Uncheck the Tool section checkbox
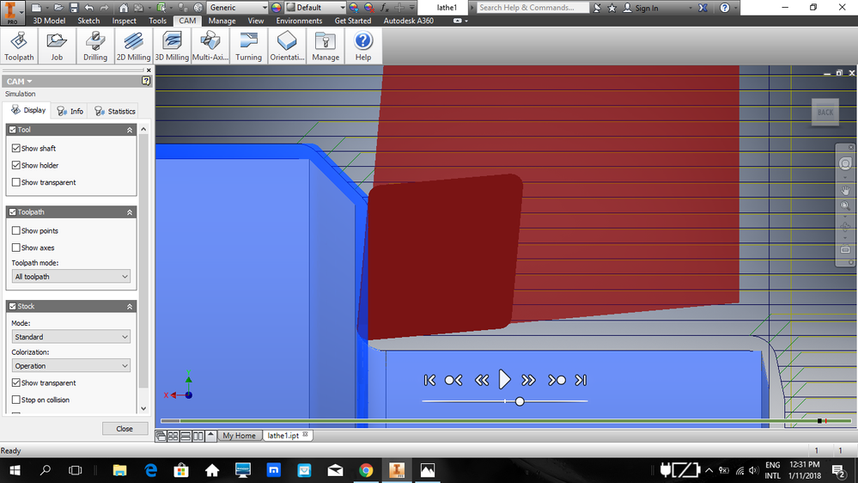 (x=13, y=130)
